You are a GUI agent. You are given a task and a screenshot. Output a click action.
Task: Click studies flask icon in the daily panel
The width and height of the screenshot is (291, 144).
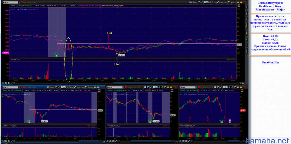click(x=235, y=87)
